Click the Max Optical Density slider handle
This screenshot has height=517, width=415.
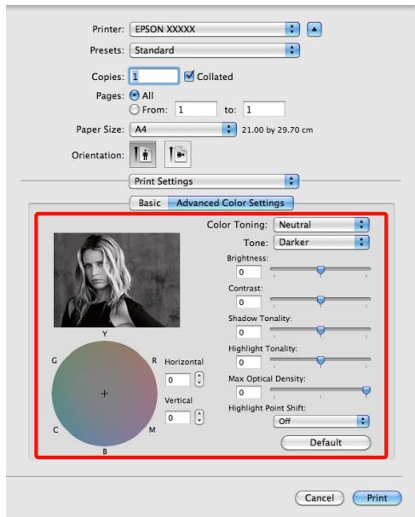(x=366, y=390)
